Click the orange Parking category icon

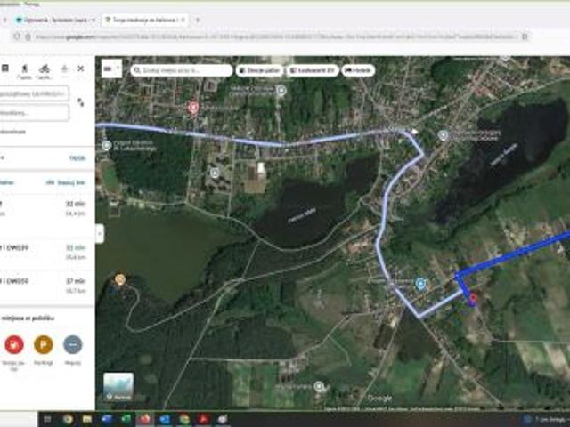[44, 344]
